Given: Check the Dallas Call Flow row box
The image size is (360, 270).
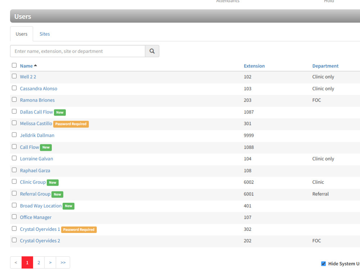Looking at the screenshot, I should pos(14,112).
